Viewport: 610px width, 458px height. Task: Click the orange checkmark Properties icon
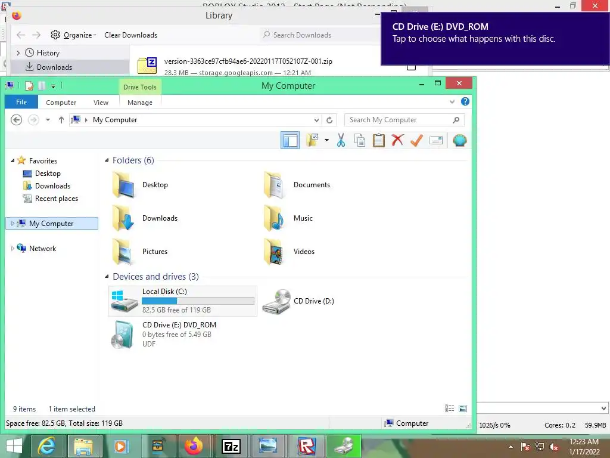416,140
